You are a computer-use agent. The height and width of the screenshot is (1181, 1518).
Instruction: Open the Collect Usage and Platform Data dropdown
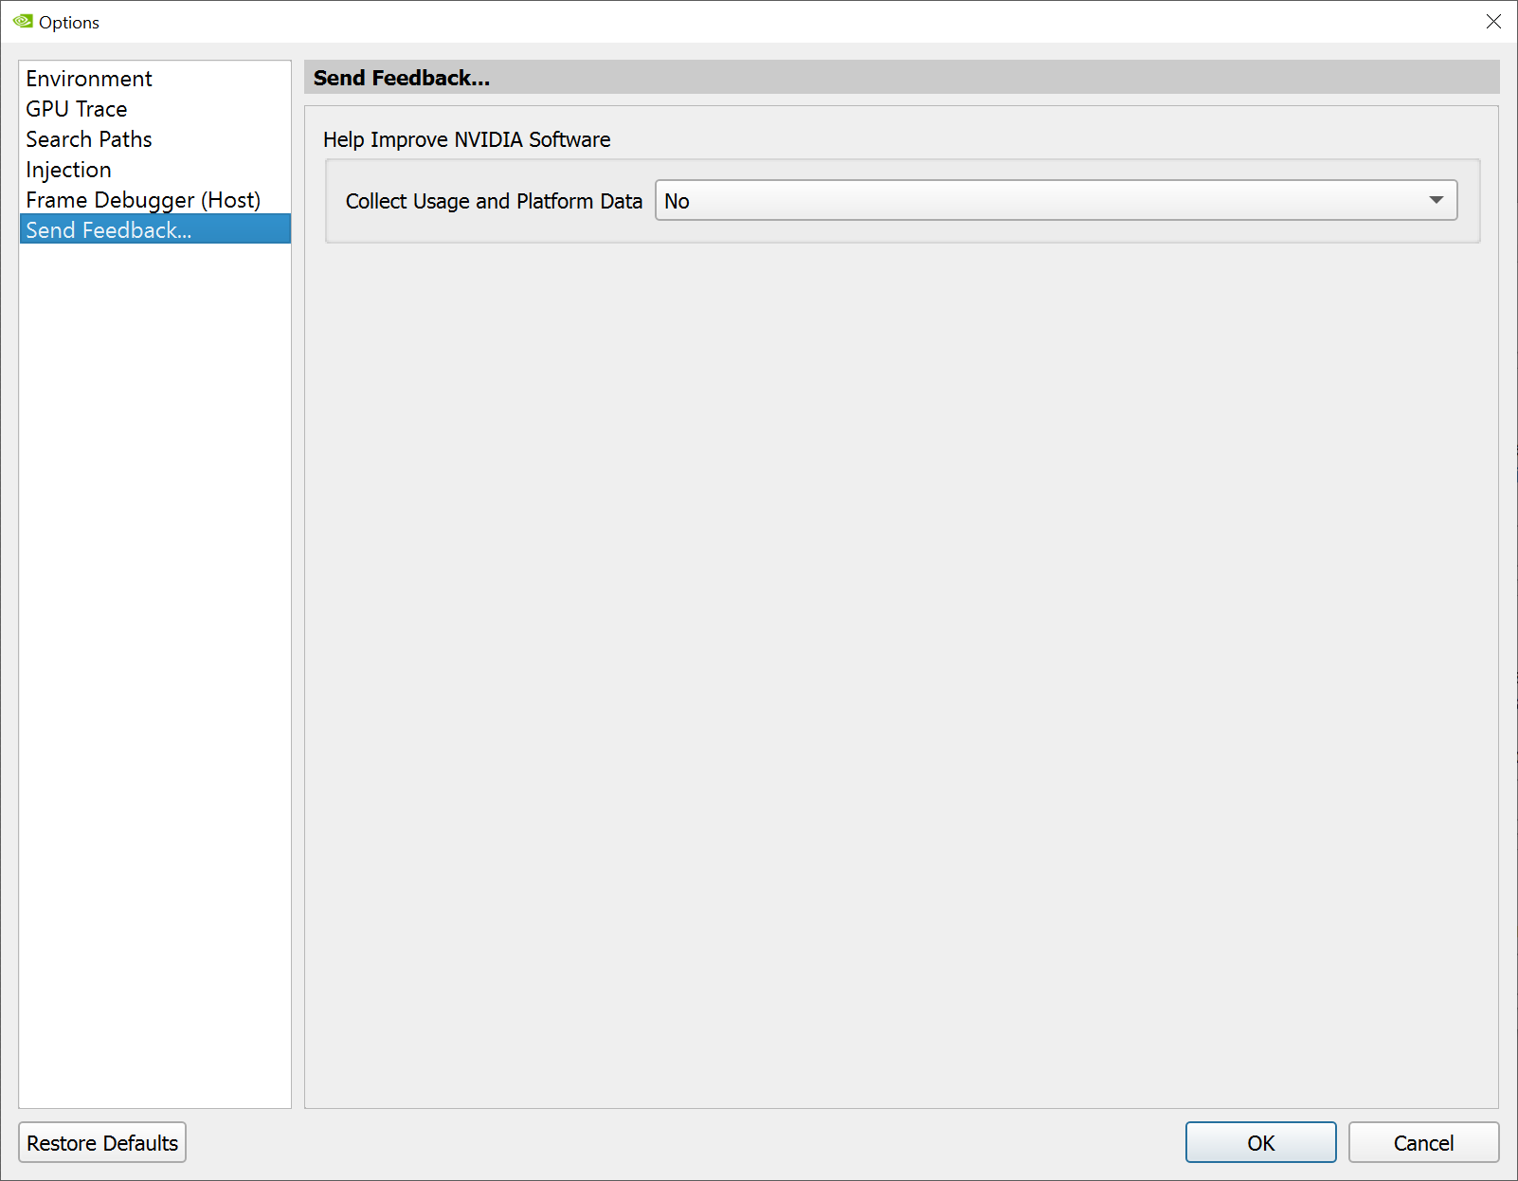[1055, 200]
